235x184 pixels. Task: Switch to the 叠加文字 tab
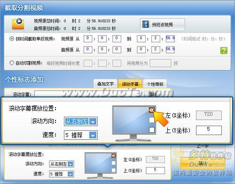point(105,84)
